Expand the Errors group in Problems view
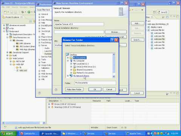The height and width of the screenshot is (136, 181). [x=49, y=104]
